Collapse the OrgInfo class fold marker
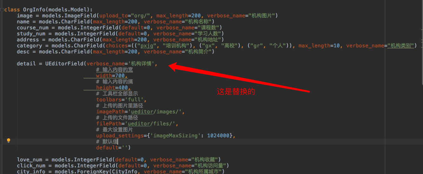This screenshot has width=423, height=174. [2, 10]
